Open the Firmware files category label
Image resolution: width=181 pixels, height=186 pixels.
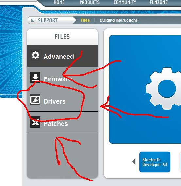[58, 79]
